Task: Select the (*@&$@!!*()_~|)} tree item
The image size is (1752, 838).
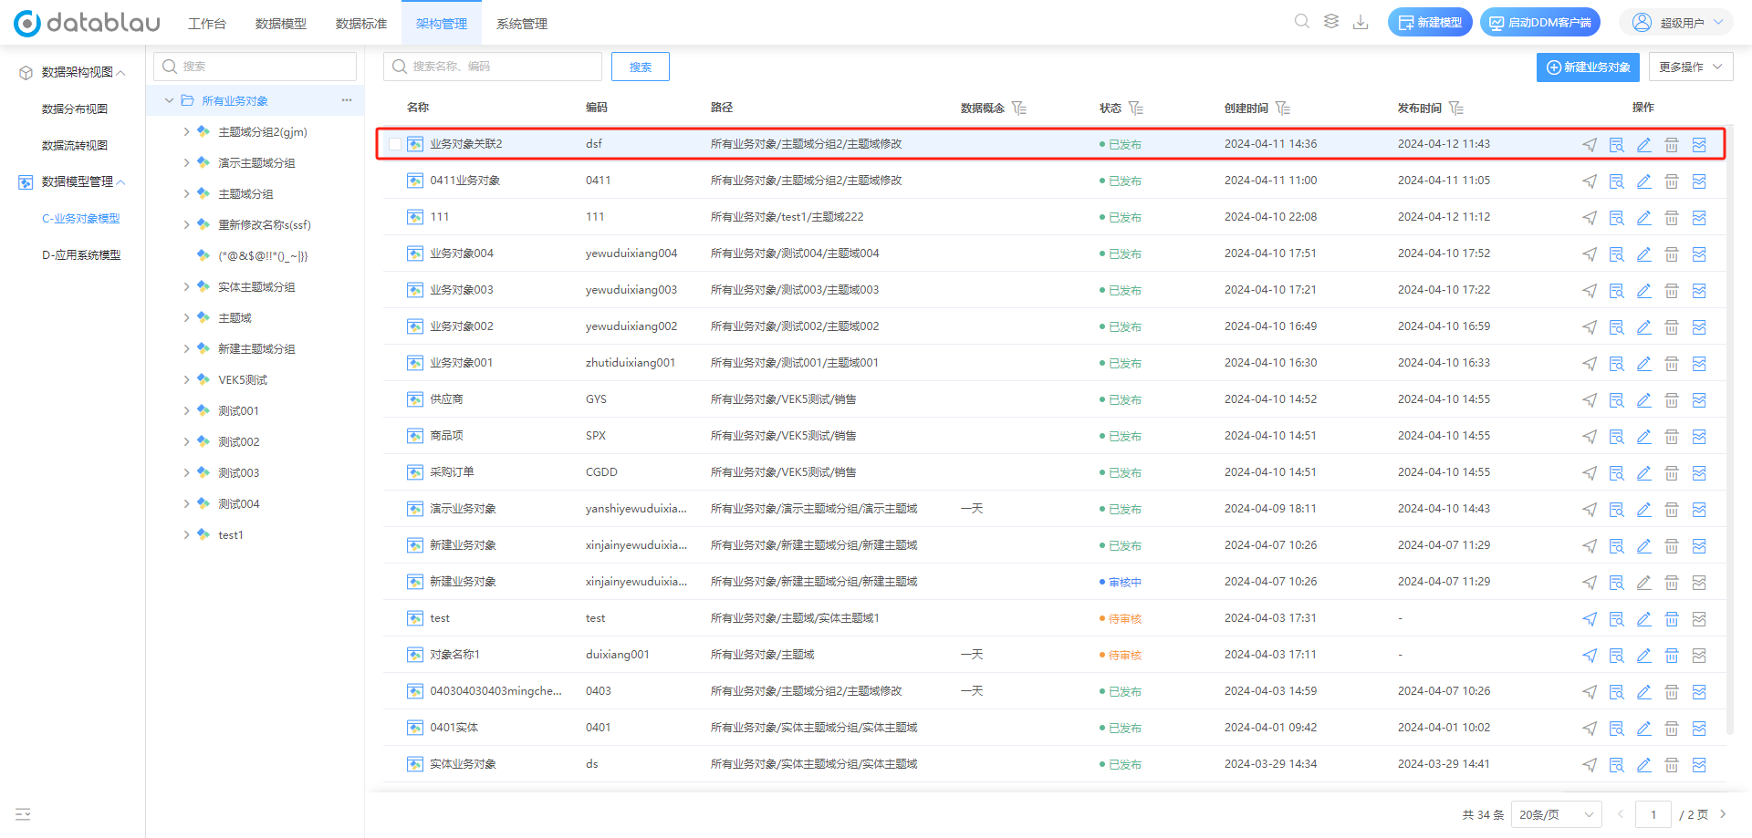Action: pyautogui.click(x=263, y=256)
